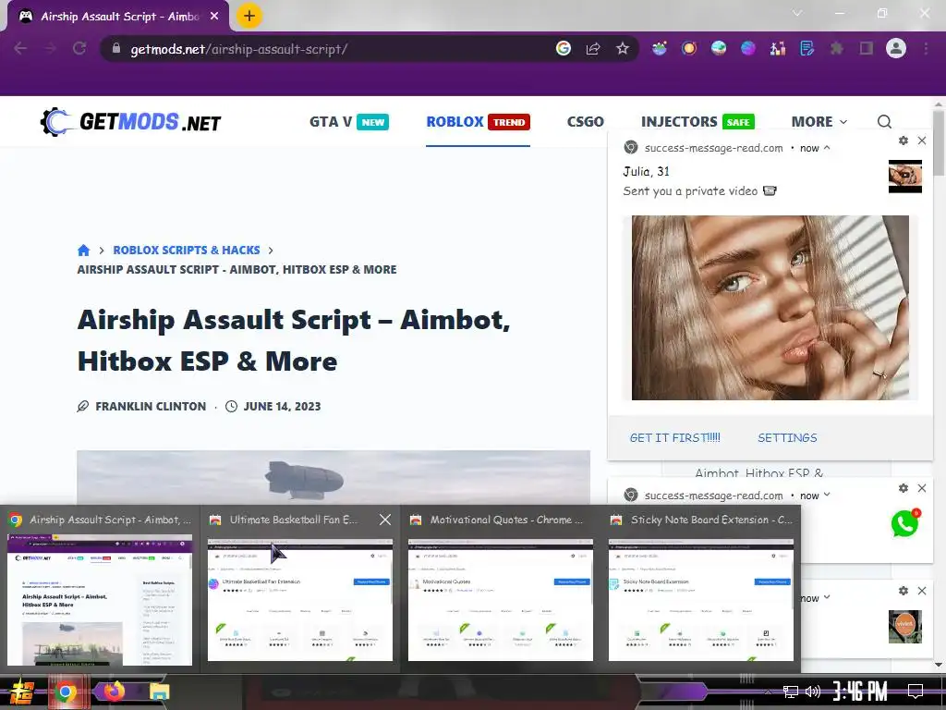Open the tab search chevron
Screen dimensions: 946x710
point(797,13)
